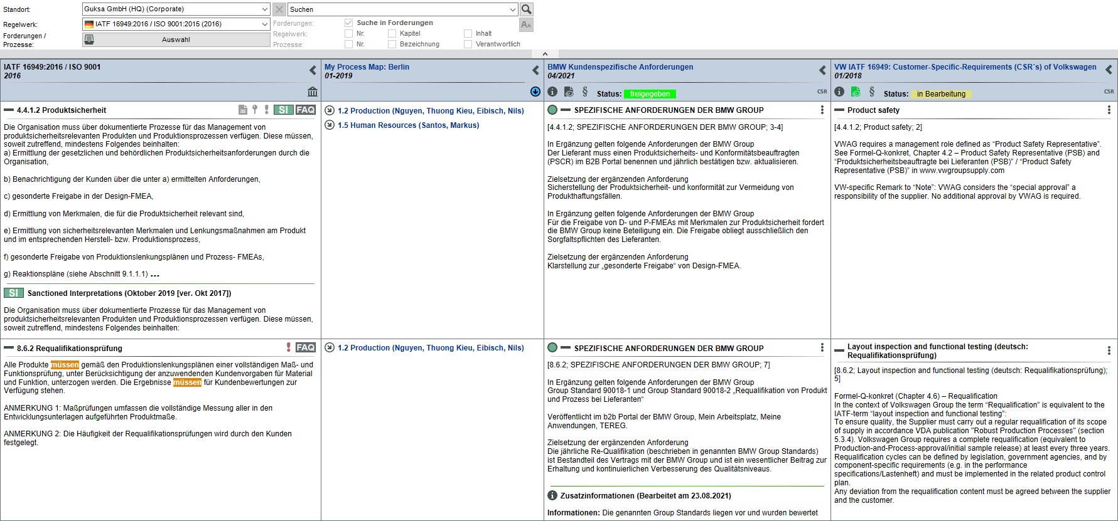Enable the Inhalt checkbox
1118x521 pixels.
coord(468,33)
